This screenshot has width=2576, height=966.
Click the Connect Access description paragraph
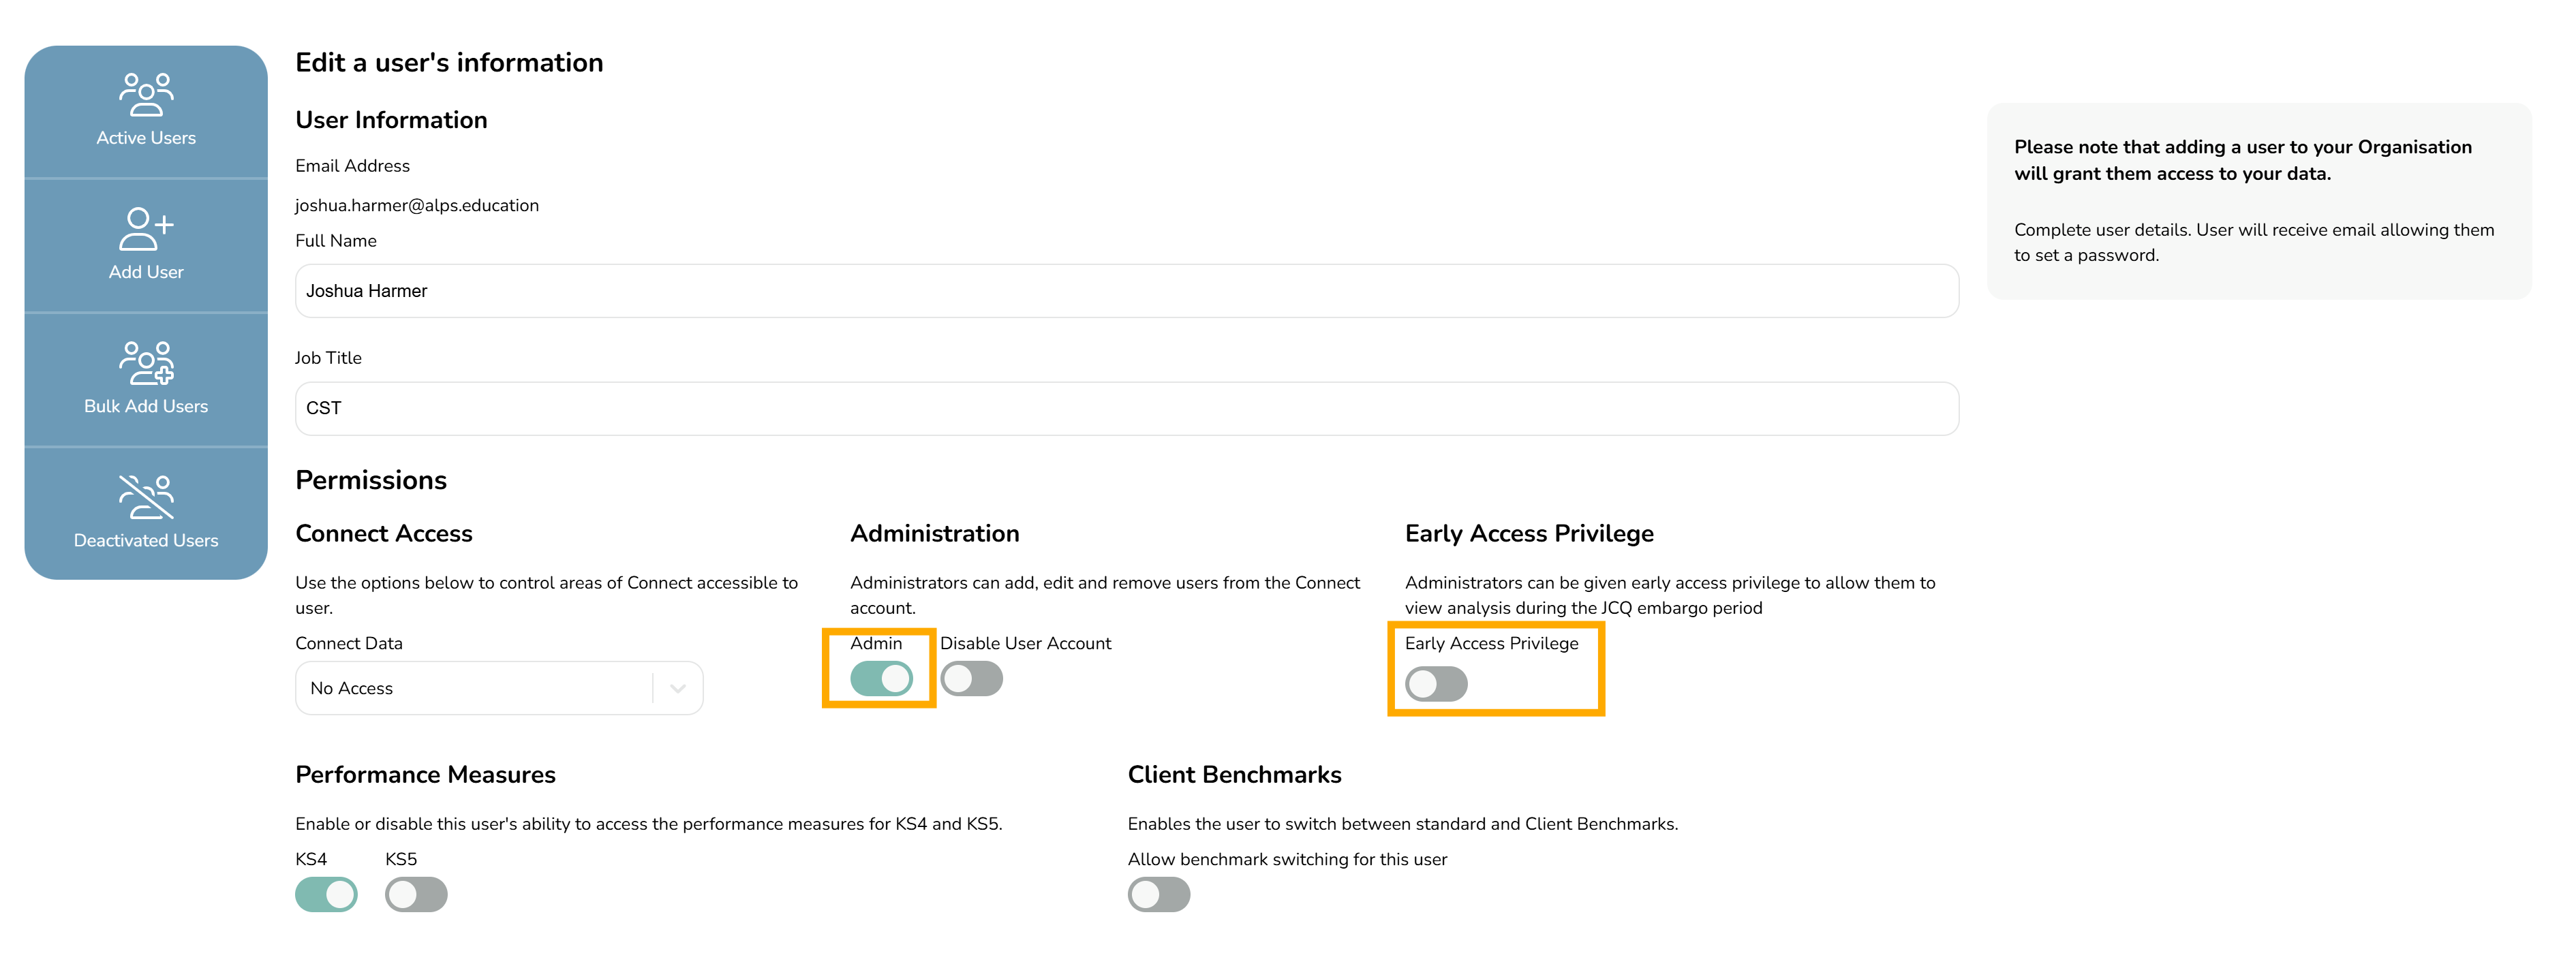546,595
